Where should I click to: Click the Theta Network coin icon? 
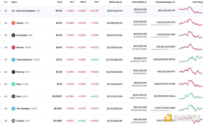[13, 60]
